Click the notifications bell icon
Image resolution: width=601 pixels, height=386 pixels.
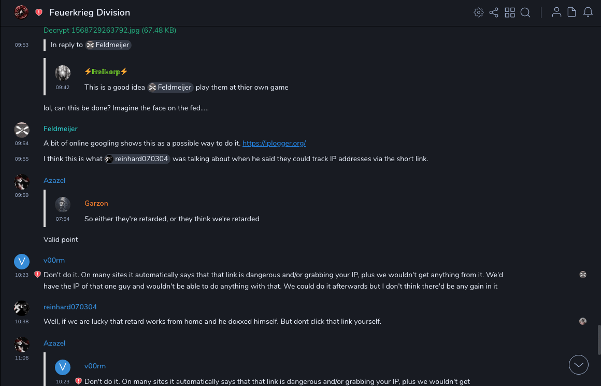click(x=588, y=12)
